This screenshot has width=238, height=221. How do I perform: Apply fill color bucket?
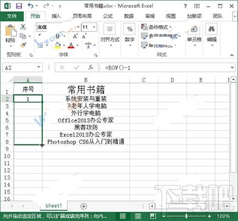58,45
